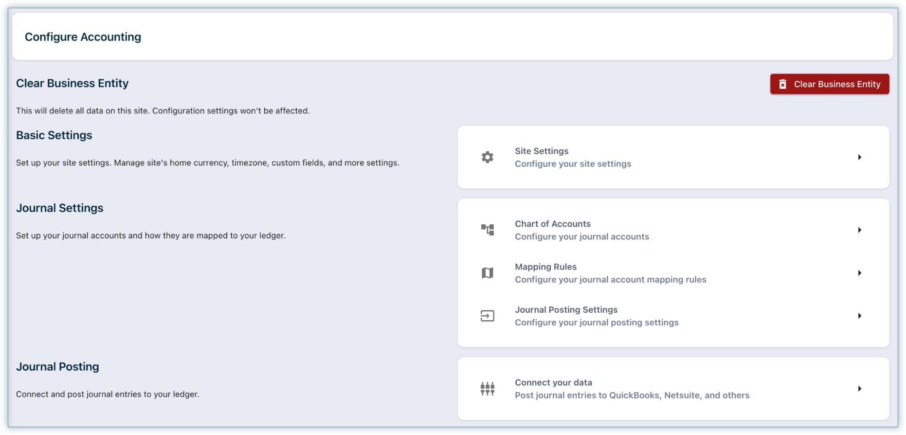Viewport: 906px width, 435px height.
Task: Select the Connect your data title
Action: 553,383
